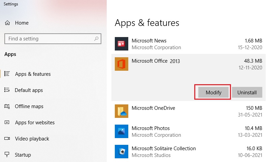
Task: Click the Microsoft OneDrive folder icon
Action: point(121,111)
